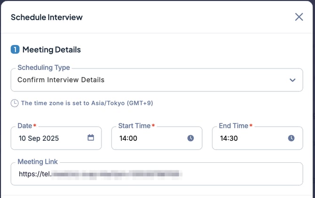Click the step 1 number badge
Viewport: 315px width, 198px height.
pyautogui.click(x=15, y=49)
